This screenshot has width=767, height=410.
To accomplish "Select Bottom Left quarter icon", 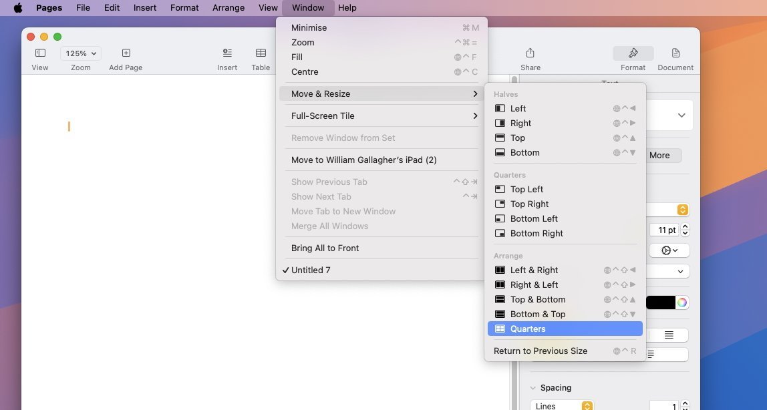I will (x=500, y=218).
